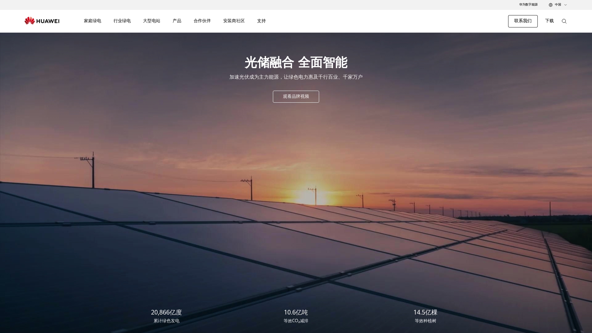Click the 20,866亿度 green power statistic
The image size is (592, 333).
click(x=166, y=312)
